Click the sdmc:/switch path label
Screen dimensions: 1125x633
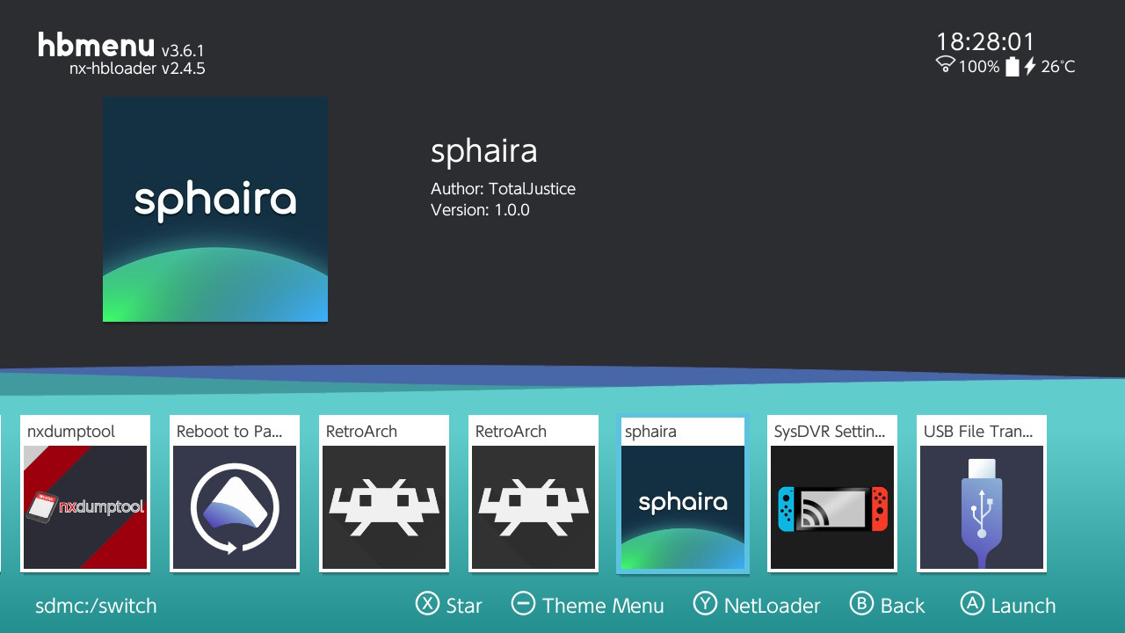[96, 606]
